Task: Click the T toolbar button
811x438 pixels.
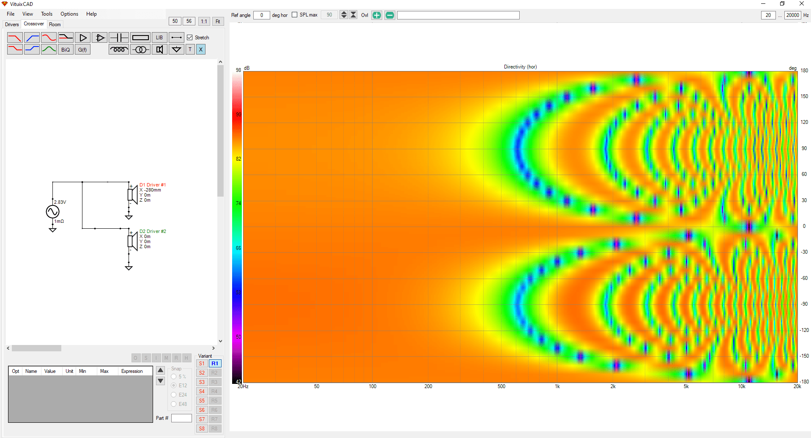Action: (x=190, y=49)
